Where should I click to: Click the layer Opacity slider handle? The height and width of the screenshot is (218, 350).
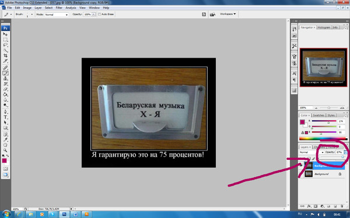click(342, 157)
